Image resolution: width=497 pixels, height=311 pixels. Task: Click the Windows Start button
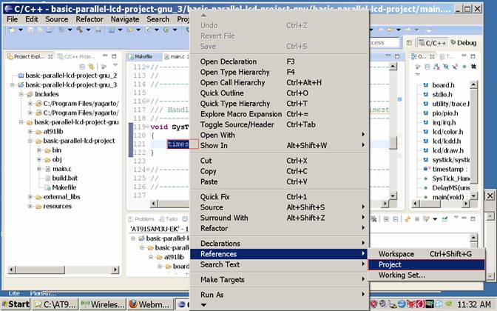pyautogui.click(x=16, y=304)
